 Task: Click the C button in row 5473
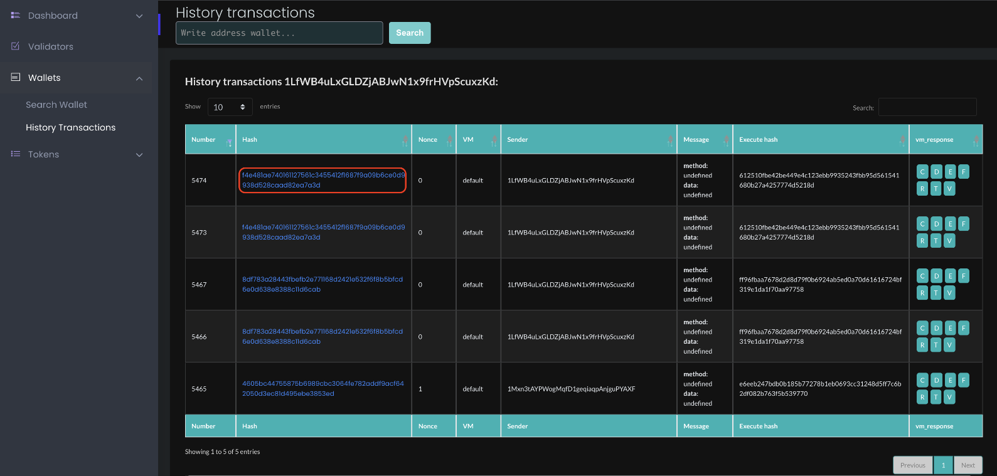click(x=922, y=224)
